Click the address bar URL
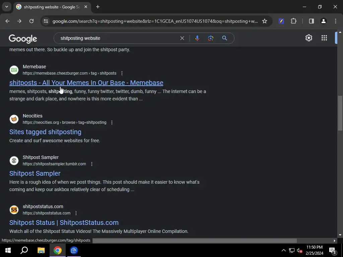343x257 pixels. coord(155,21)
